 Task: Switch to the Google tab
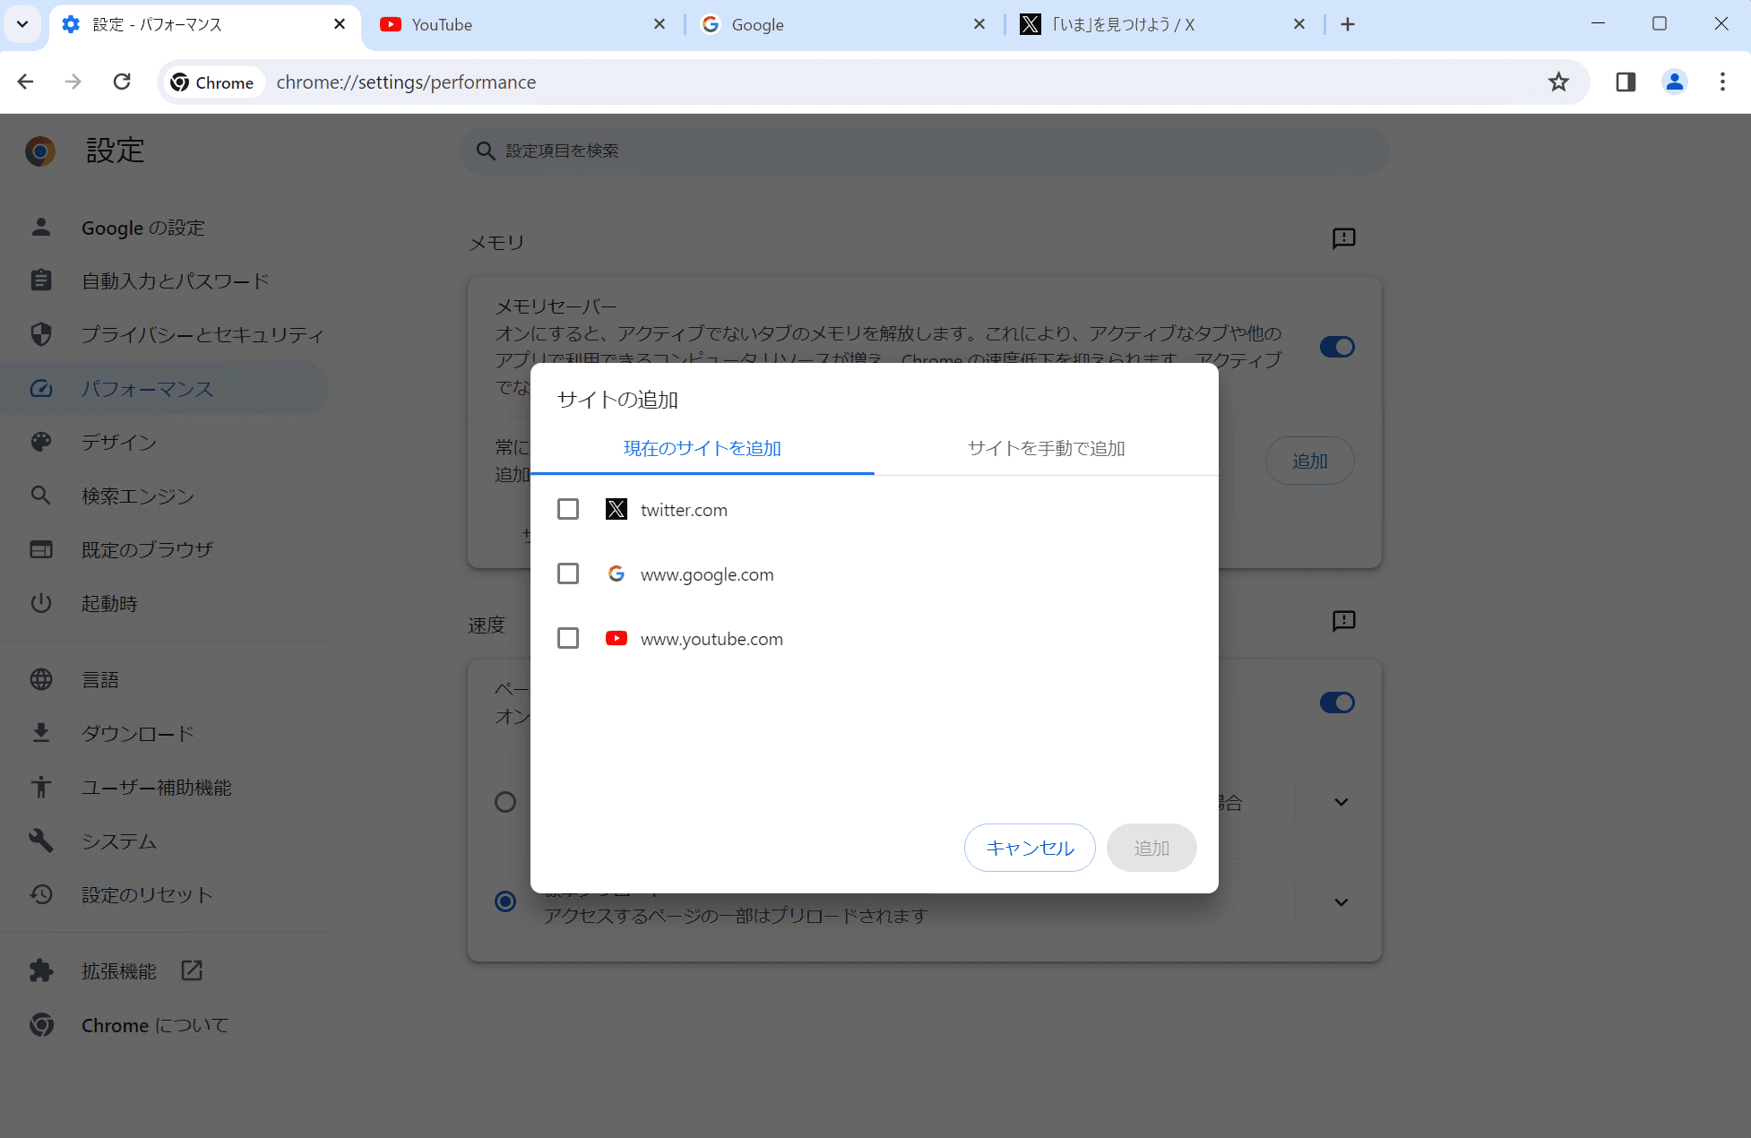[x=842, y=25]
